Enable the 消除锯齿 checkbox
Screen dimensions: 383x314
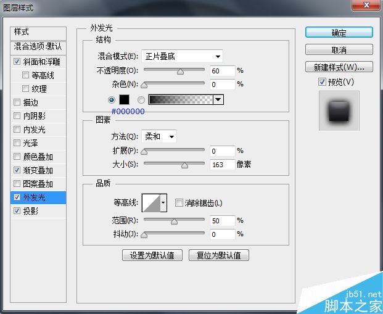[179, 203]
